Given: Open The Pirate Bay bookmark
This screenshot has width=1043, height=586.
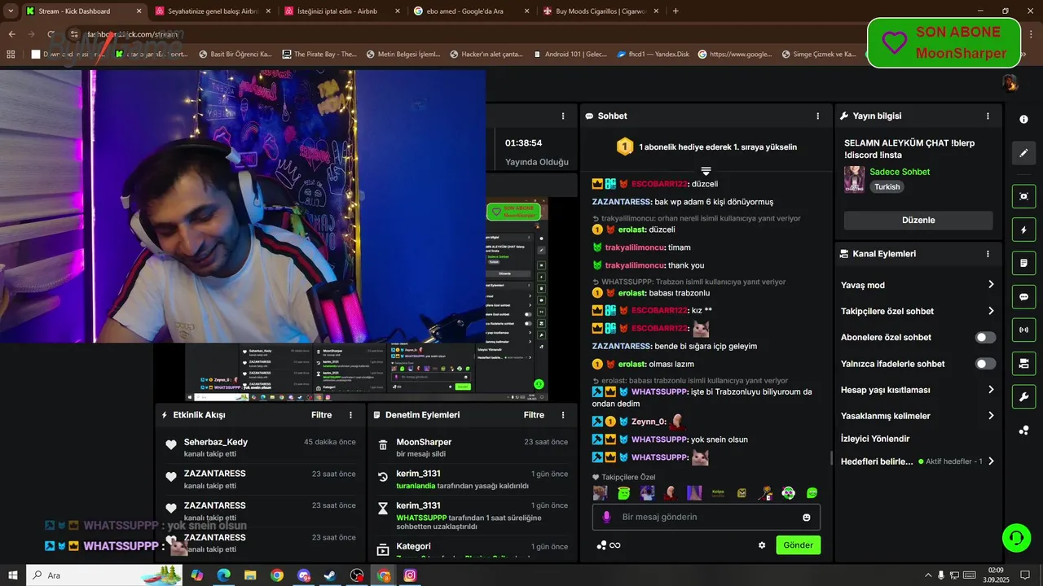Looking at the screenshot, I should click(319, 55).
